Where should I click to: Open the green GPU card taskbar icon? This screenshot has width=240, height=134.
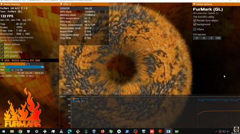click(177, 131)
